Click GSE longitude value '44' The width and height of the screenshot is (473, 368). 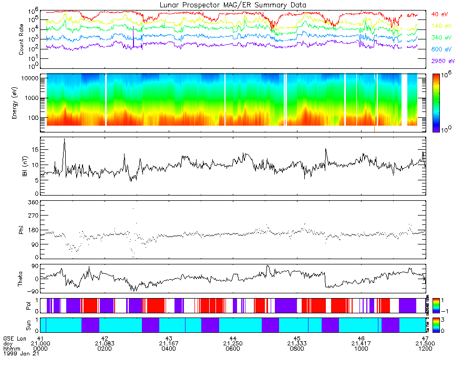point(233,339)
